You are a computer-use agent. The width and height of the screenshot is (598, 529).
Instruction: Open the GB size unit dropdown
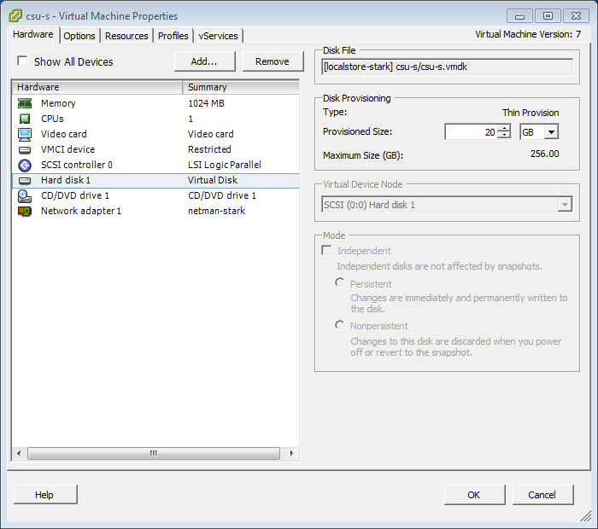(x=550, y=131)
